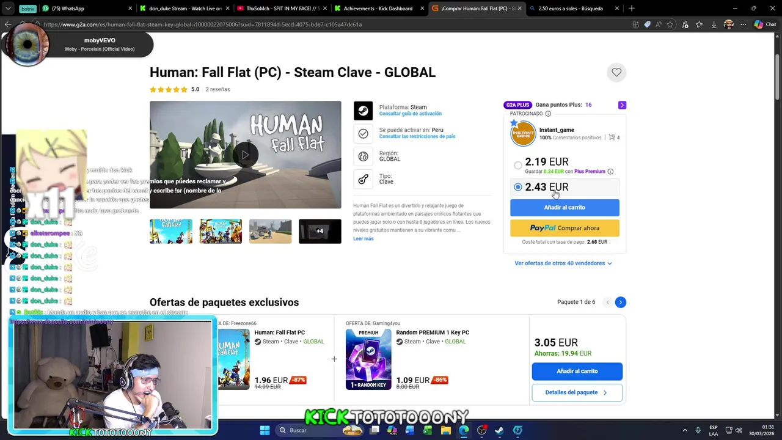
Task: Go back in browser history
Action: [x=8, y=24]
